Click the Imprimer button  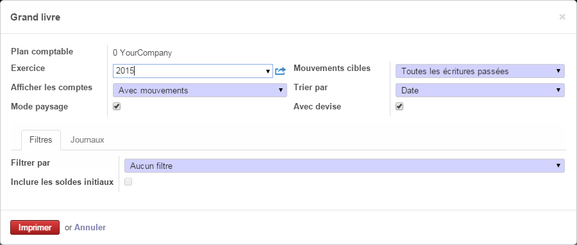coord(35,227)
